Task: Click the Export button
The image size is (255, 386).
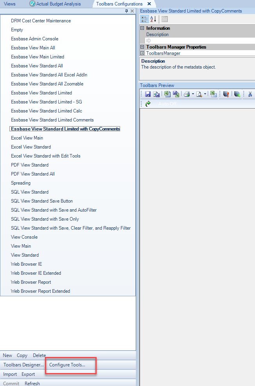Action: point(28,374)
